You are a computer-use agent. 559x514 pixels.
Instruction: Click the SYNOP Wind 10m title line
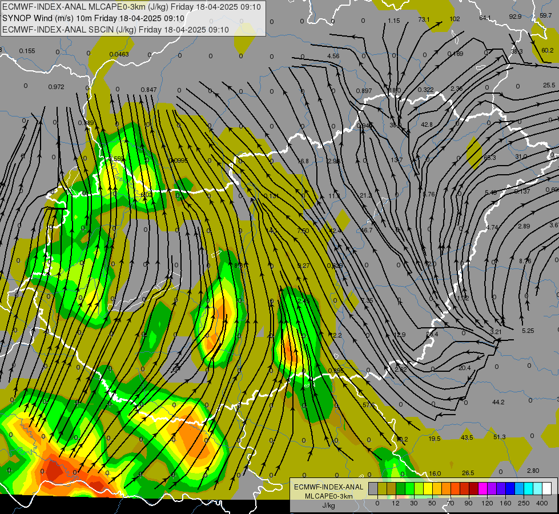click(x=94, y=18)
